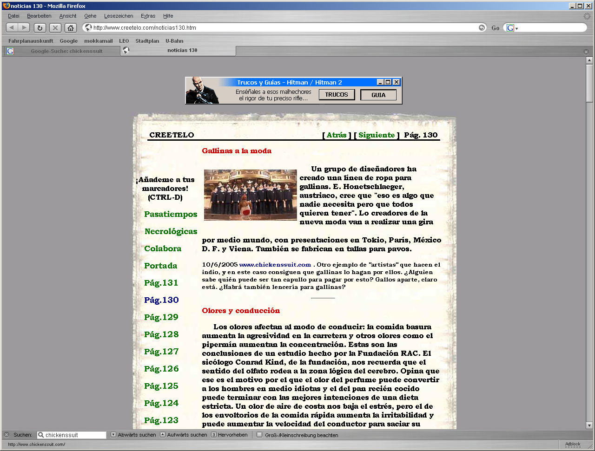Open Pág.129 link

(x=161, y=317)
